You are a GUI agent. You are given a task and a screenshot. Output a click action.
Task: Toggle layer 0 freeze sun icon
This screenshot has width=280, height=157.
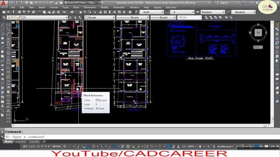12,17
